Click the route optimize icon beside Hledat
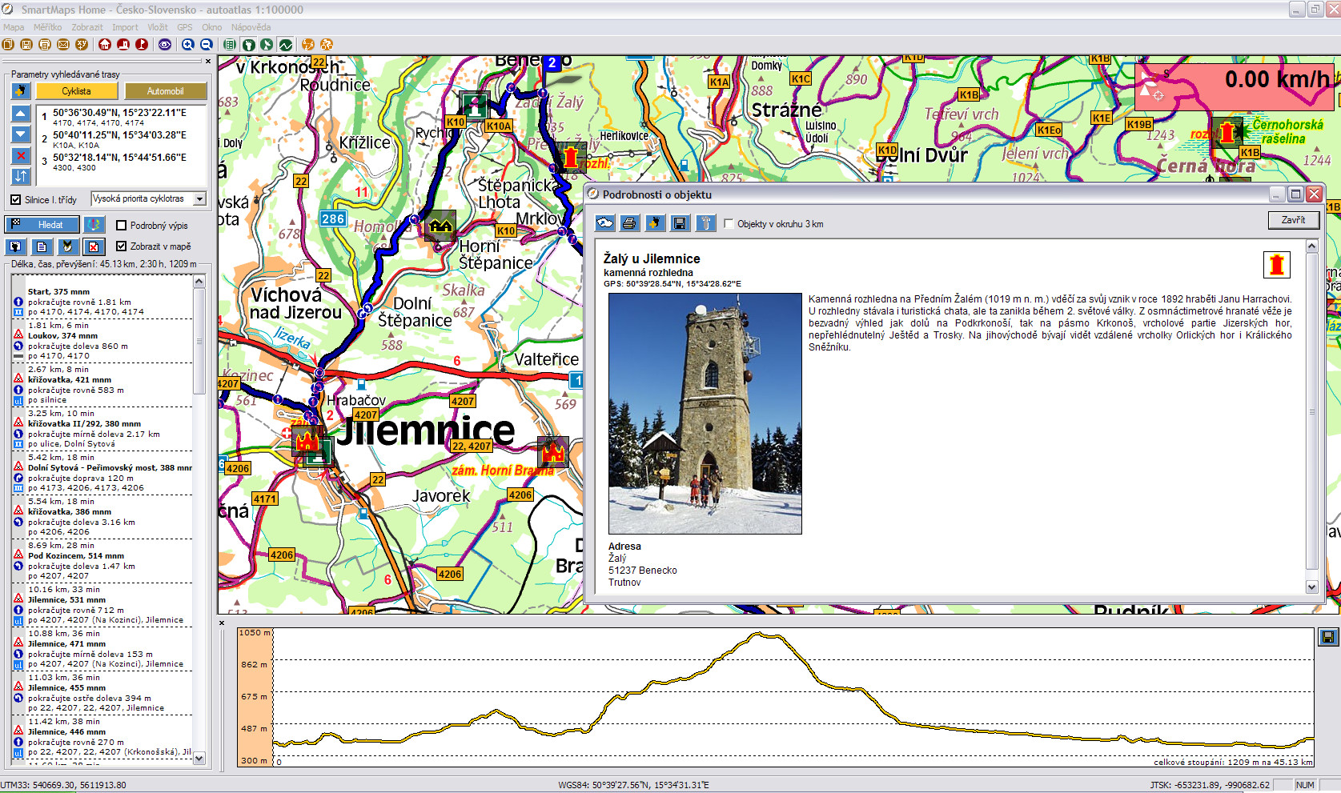The width and height of the screenshot is (1341, 793). click(x=94, y=225)
